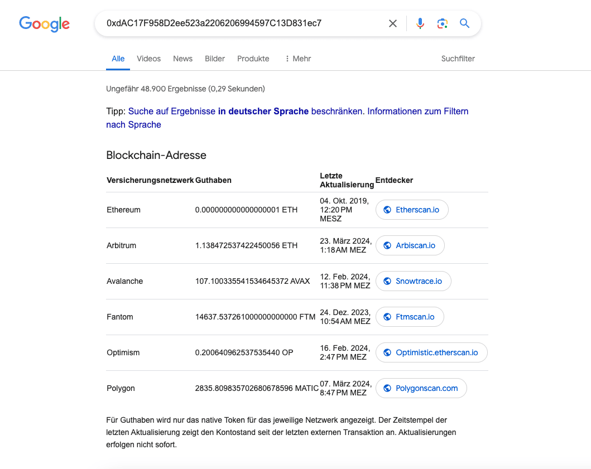Open the Optimistic.etherscan.io explorer link
The image size is (591, 469).
pyautogui.click(x=431, y=352)
